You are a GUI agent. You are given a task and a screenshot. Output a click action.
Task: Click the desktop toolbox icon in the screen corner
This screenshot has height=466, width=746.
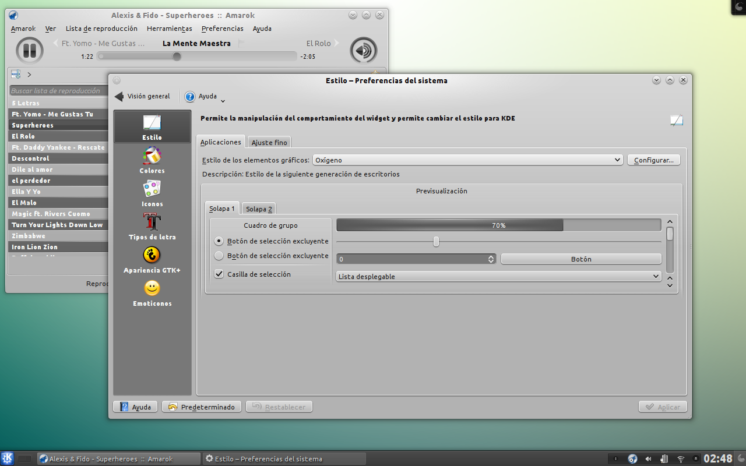(x=739, y=6)
